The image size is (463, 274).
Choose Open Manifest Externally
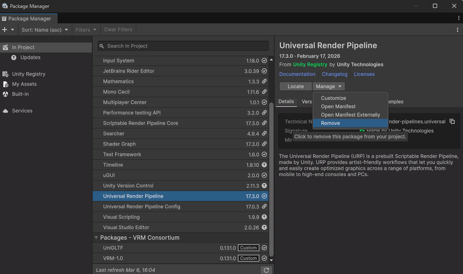pyautogui.click(x=350, y=115)
